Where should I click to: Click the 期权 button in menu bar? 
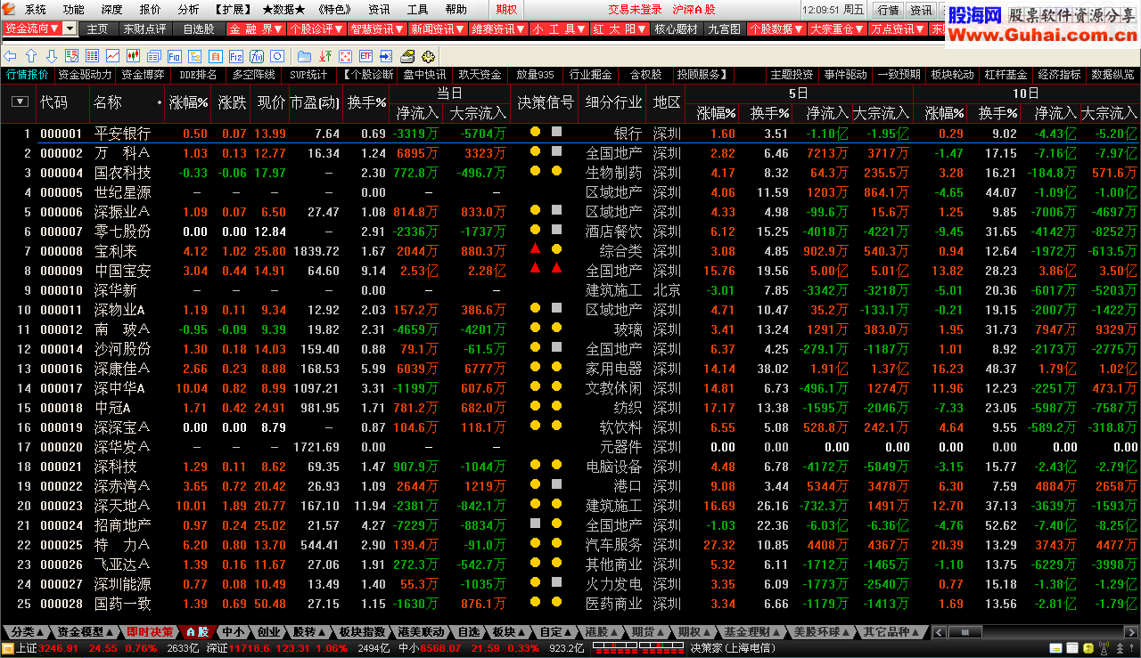pos(506,10)
